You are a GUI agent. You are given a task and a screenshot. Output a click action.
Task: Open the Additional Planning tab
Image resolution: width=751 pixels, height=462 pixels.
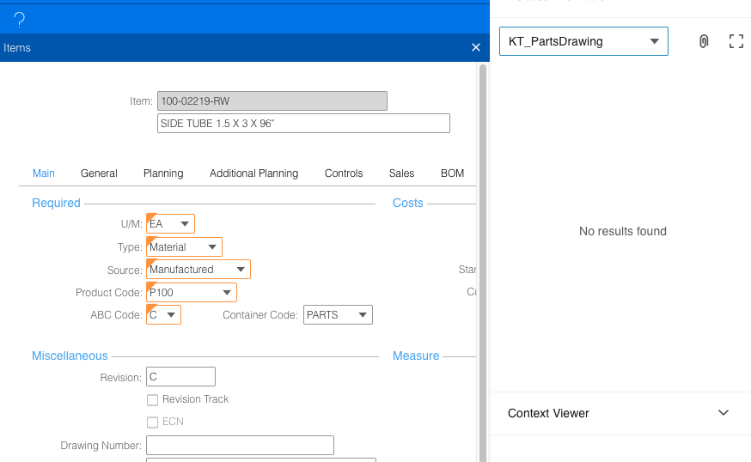(253, 173)
